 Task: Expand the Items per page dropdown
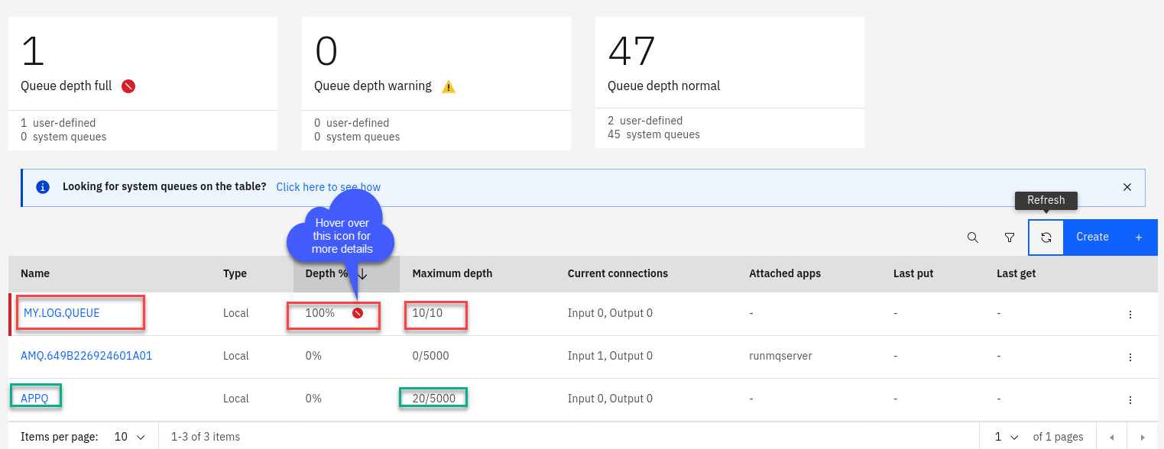(x=129, y=437)
